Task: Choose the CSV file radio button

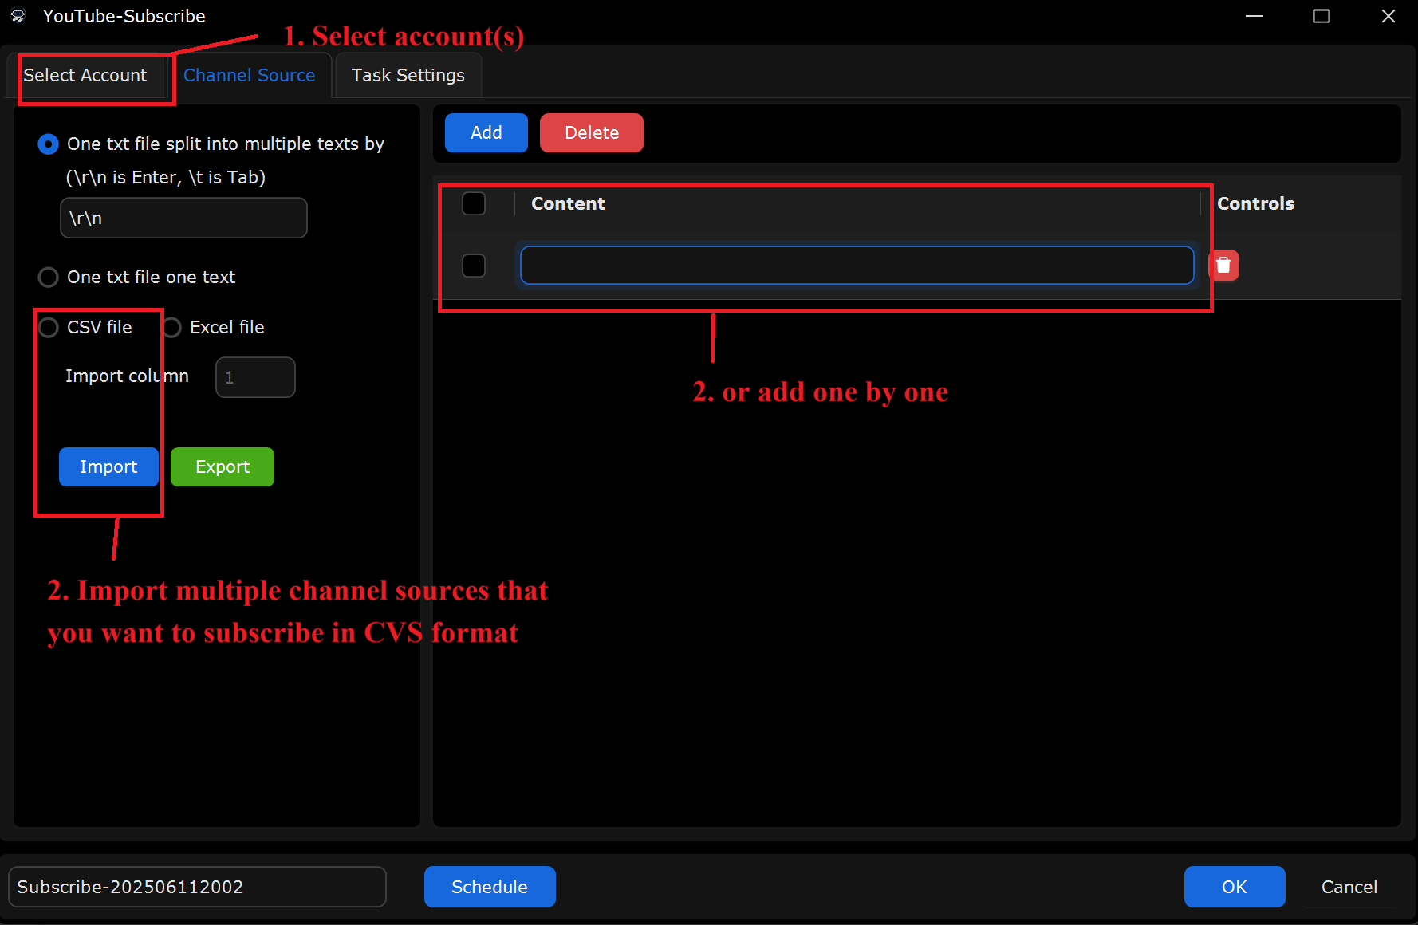Action: 49,328
